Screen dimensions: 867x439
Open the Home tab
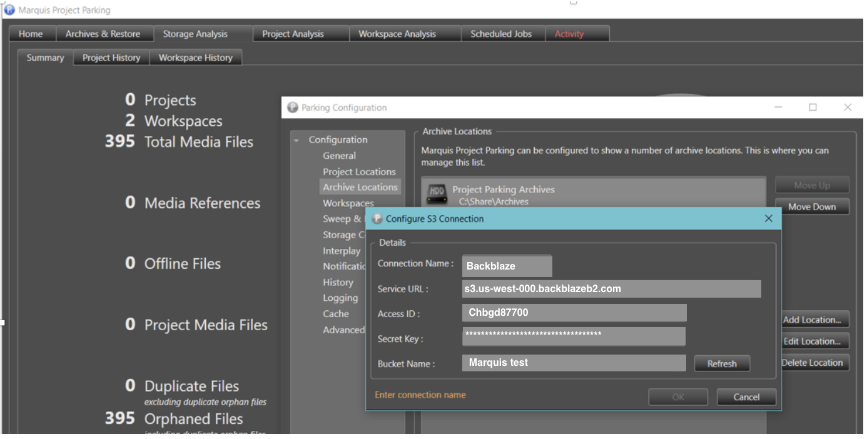[31, 34]
